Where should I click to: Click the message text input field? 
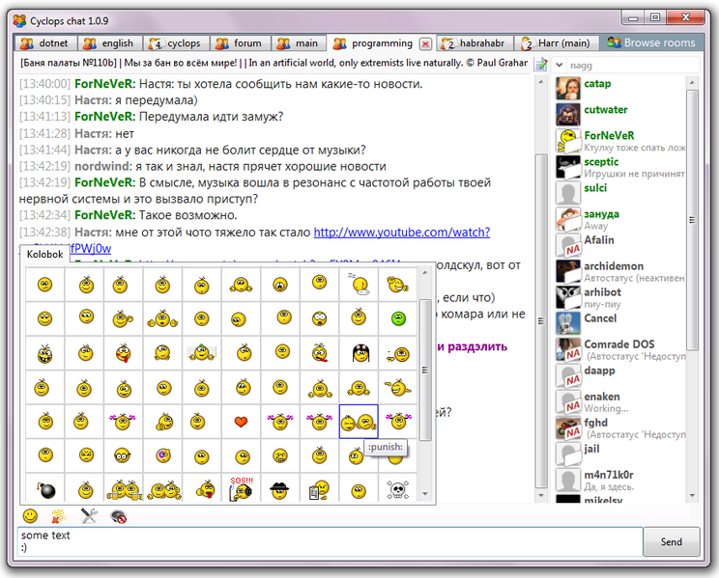329,542
